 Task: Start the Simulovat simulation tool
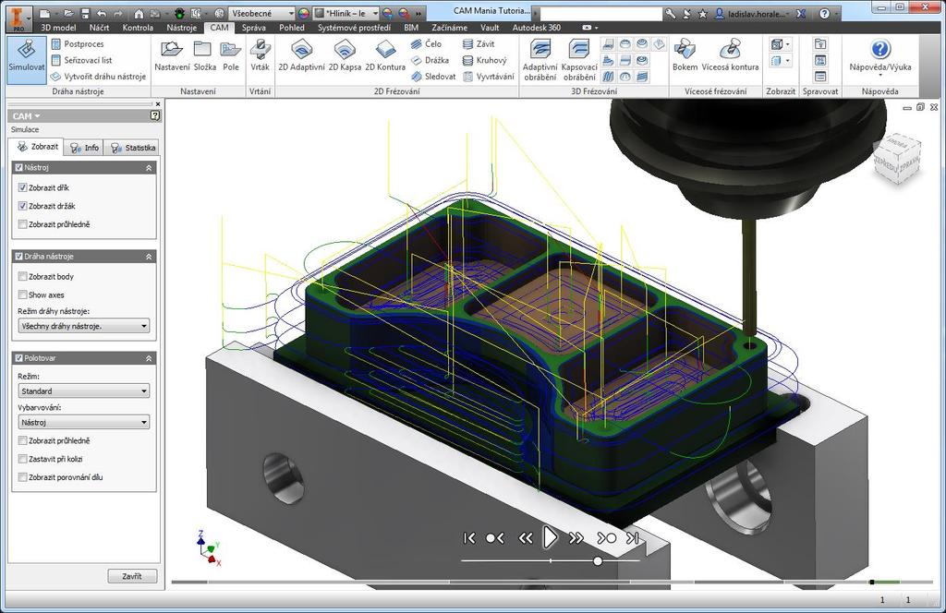click(x=27, y=60)
